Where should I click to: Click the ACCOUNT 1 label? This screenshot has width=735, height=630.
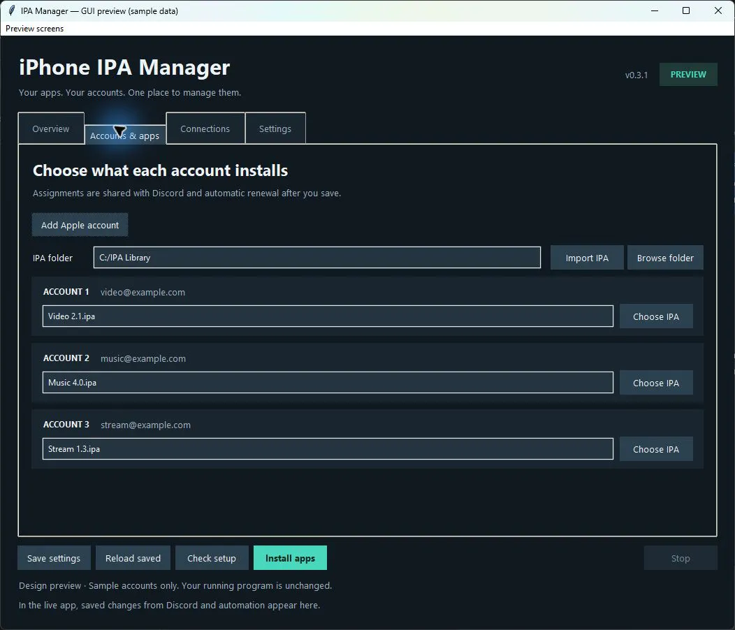pyautogui.click(x=66, y=291)
